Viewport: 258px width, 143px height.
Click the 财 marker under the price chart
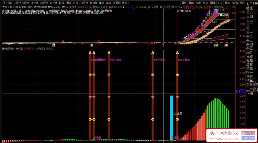(x=92, y=45)
